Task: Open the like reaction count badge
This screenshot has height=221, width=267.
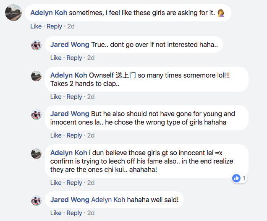Action: (239, 178)
